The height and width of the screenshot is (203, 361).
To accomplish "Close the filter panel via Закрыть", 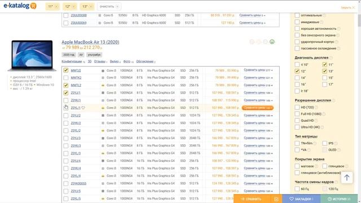I will point(348,7).
